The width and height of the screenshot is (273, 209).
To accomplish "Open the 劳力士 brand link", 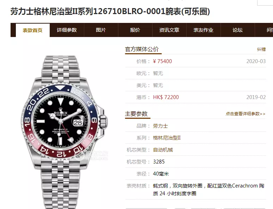I will tap(160, 126).
